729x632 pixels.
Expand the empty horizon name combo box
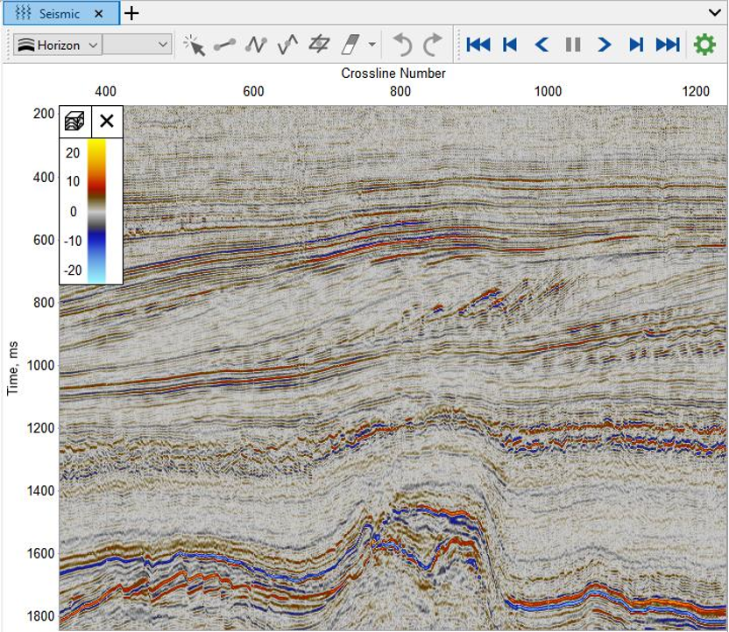pyautogui.click(x=138, y=45)
